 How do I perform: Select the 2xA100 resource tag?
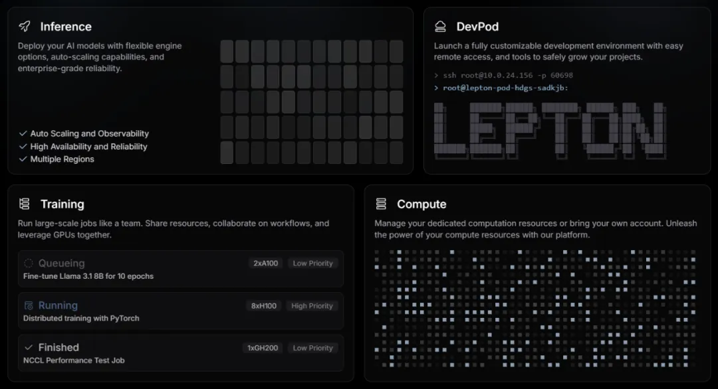(265, 264)
